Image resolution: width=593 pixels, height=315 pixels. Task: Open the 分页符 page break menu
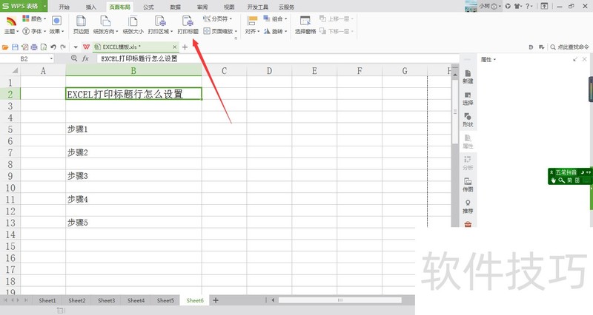point(218,18)
